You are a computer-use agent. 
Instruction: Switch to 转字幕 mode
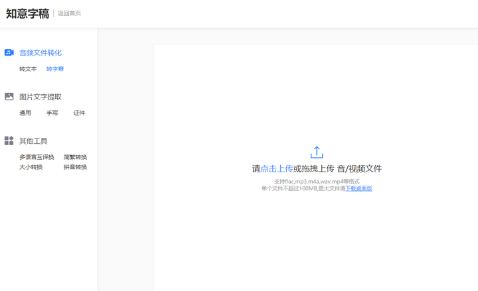coord(55,69)
